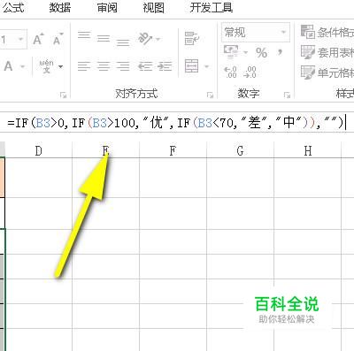
Task: Apply comma thousands separator style
Action: pyautogui.click(x=280, y=53)
